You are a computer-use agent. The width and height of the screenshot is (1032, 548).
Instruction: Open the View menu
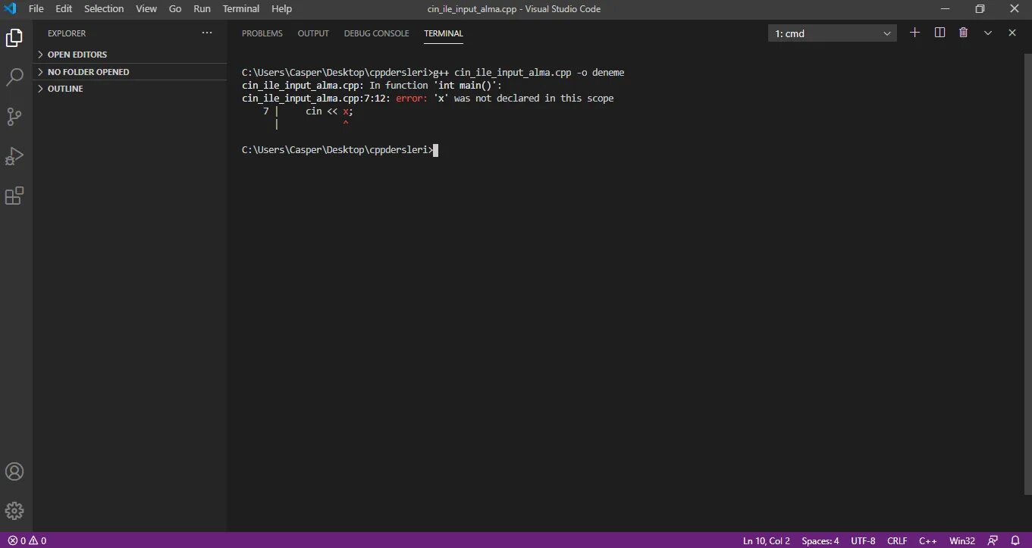click(146, 9)
